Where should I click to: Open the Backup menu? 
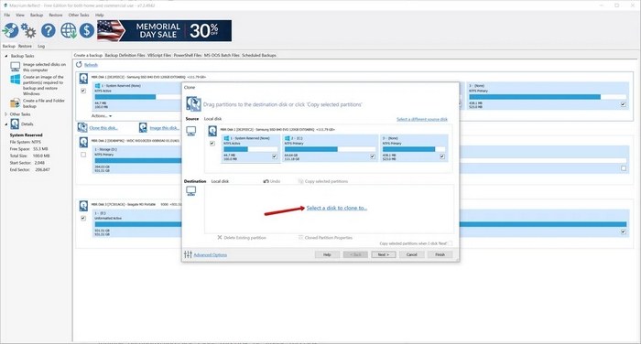click(x=37, y=15)
